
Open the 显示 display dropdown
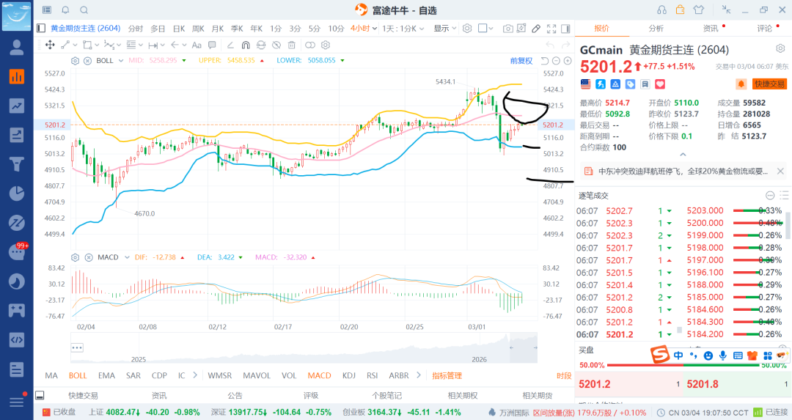click(x=445, y=29)
